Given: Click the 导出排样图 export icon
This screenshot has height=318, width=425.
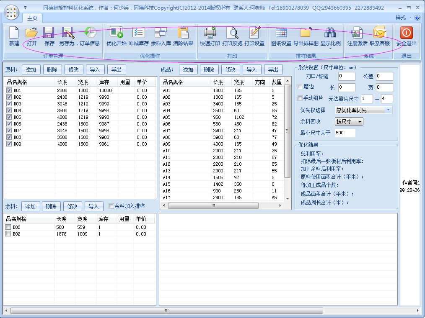Looking at the screenshot, I should click(x=306, y=33).
